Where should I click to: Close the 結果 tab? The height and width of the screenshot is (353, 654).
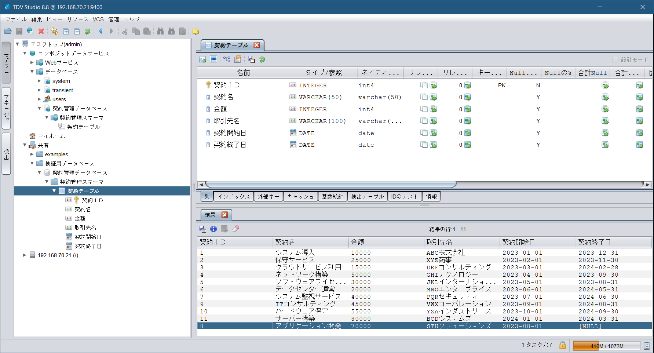(225, 215)
